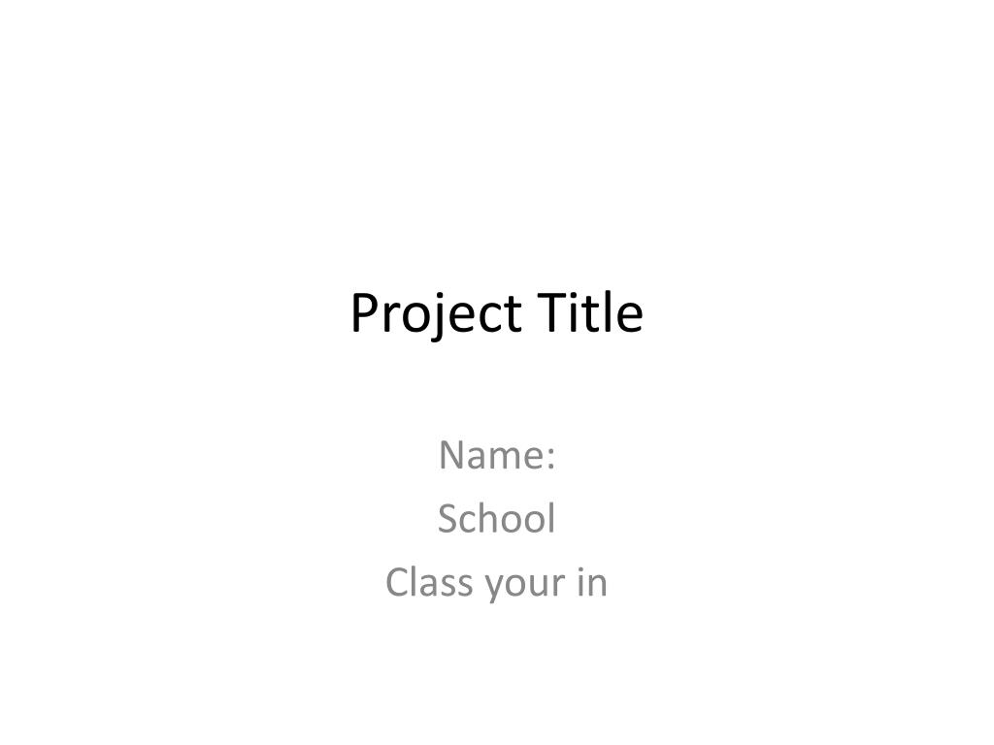This screenshot has height=745, width=994.
Task: Select the word "Project" in the title
Action: 436,313
